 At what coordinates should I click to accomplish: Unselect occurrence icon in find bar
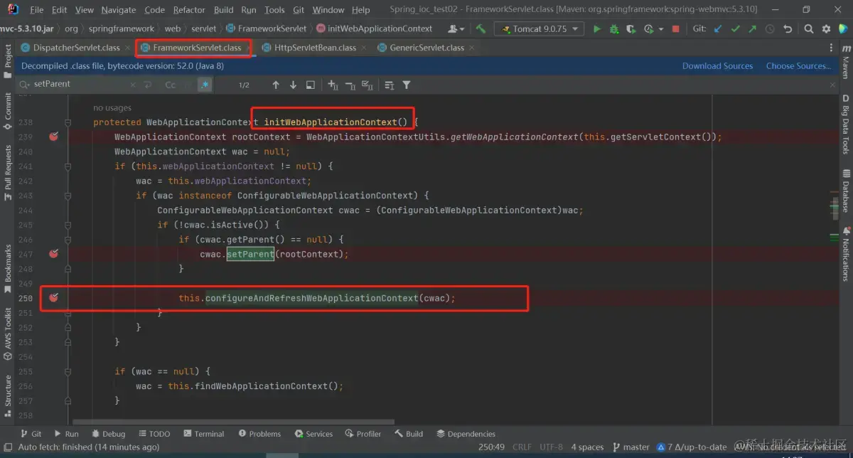(x=350, y=85)
